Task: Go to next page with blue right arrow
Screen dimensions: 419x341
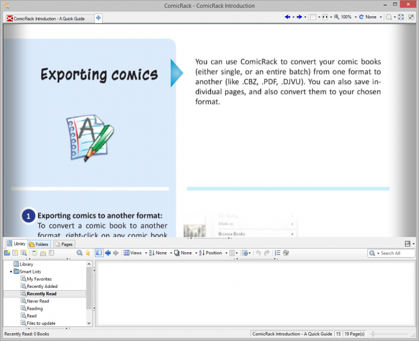Action: point(299,17)
